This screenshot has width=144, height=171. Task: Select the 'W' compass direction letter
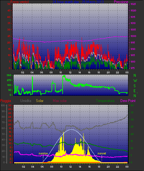(x=135, y=81)
